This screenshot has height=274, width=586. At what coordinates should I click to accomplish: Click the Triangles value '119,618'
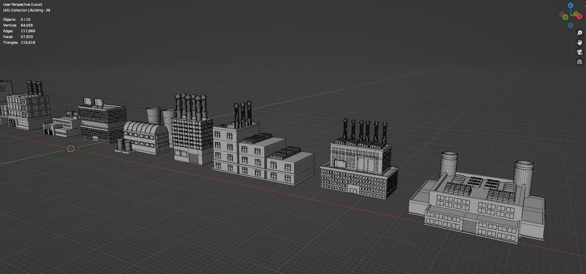[x=28, y=42]
